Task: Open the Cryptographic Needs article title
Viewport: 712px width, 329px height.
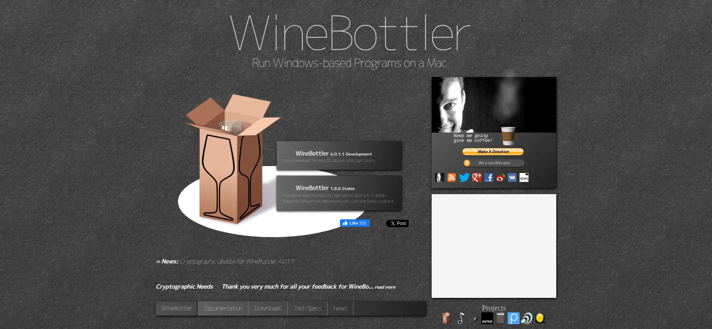Action: (x=184, y=287)
